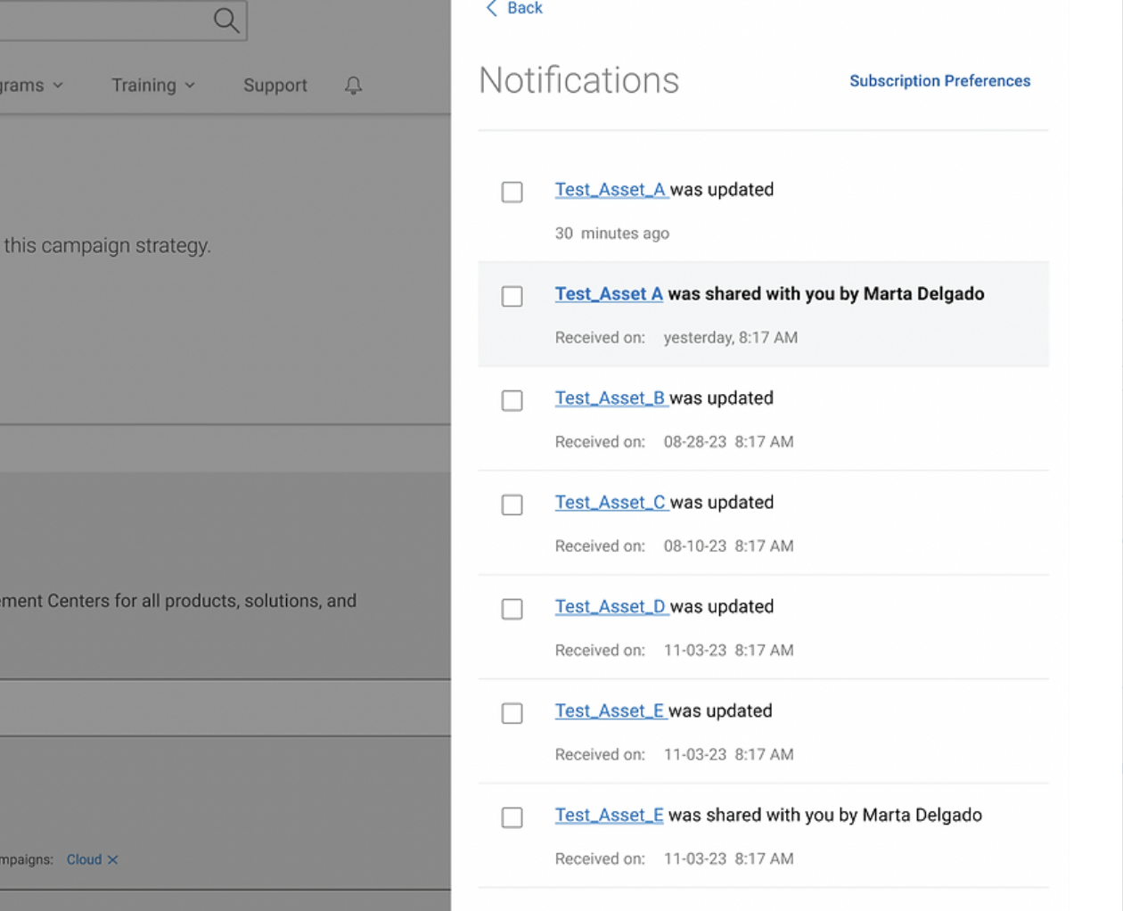Viewport: 1123px width, 911px height.
Task: Expand the Training dropdown menu
Action: pos(152,86)
